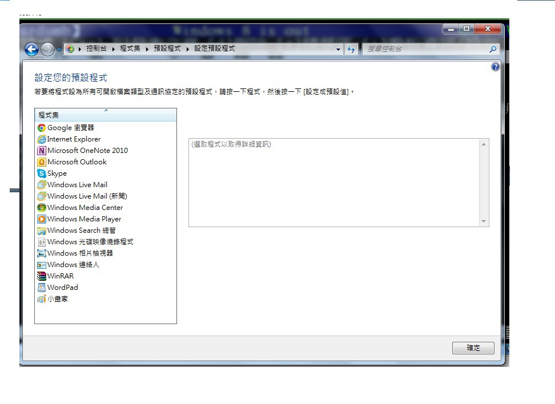Click description box scroll down arrow
The width and height of the screenshot is (555, 404).
point(484,221)
